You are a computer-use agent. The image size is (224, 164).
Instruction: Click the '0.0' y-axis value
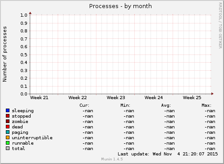[24, 94]
